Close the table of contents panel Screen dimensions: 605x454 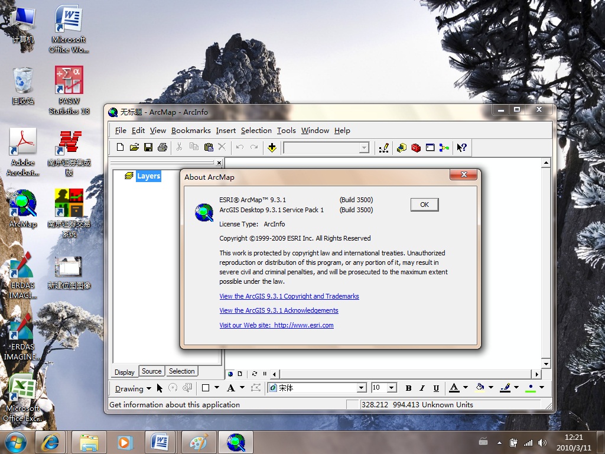point(219,163)
